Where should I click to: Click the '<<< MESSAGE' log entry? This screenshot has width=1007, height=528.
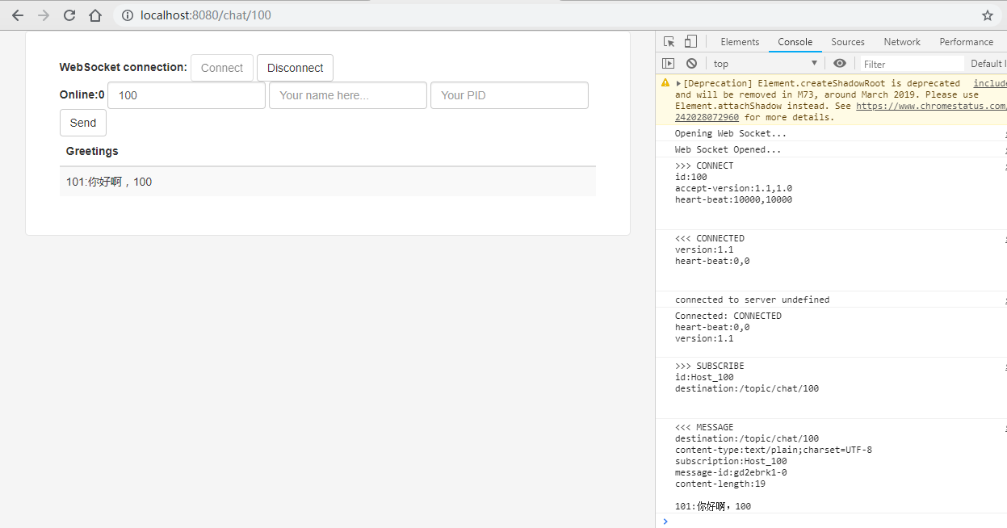704,427
